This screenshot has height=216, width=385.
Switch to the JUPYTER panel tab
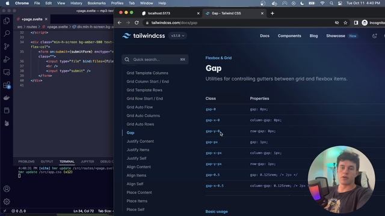tap(87, 161)
